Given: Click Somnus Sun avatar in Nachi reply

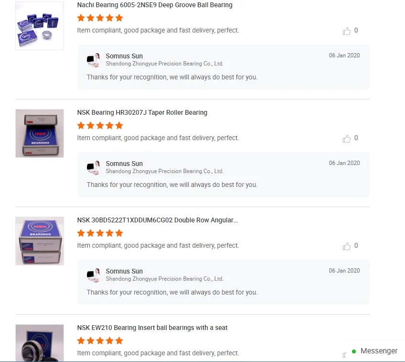Looking at the screenshot, I should click(93, 60).
